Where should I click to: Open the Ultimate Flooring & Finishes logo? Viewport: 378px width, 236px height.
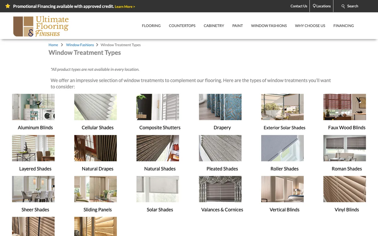click(x=41, y=26)
